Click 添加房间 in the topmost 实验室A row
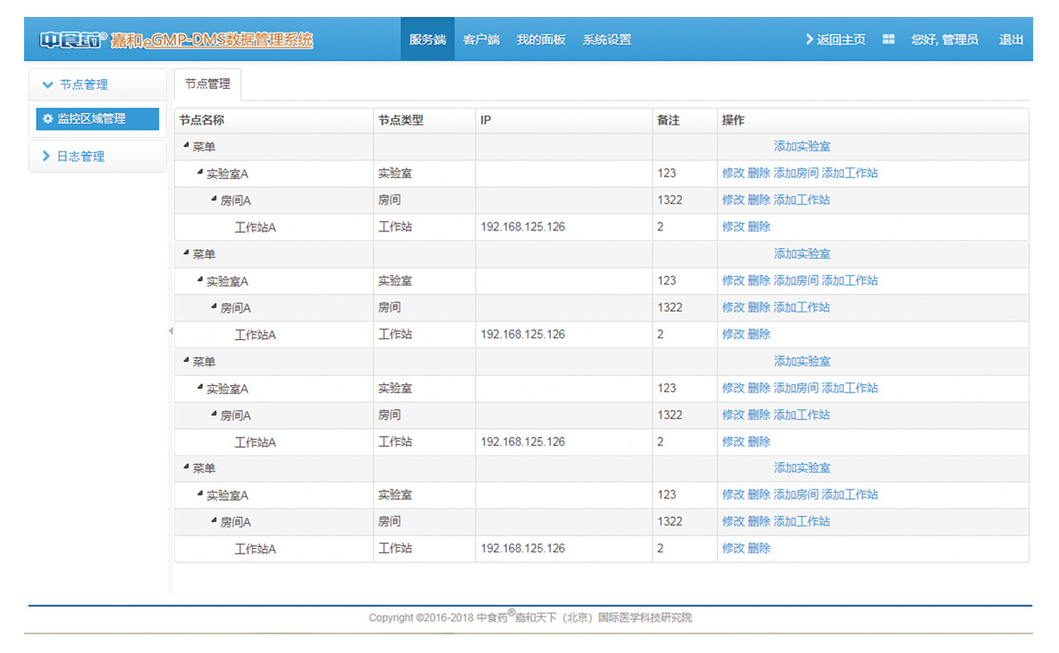This screenshot has width=1059, height=653. [796, 173]
